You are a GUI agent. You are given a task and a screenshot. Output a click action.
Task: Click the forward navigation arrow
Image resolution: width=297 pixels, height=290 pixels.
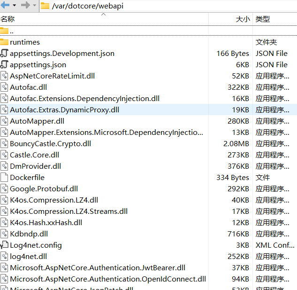(x=25, y=5)
